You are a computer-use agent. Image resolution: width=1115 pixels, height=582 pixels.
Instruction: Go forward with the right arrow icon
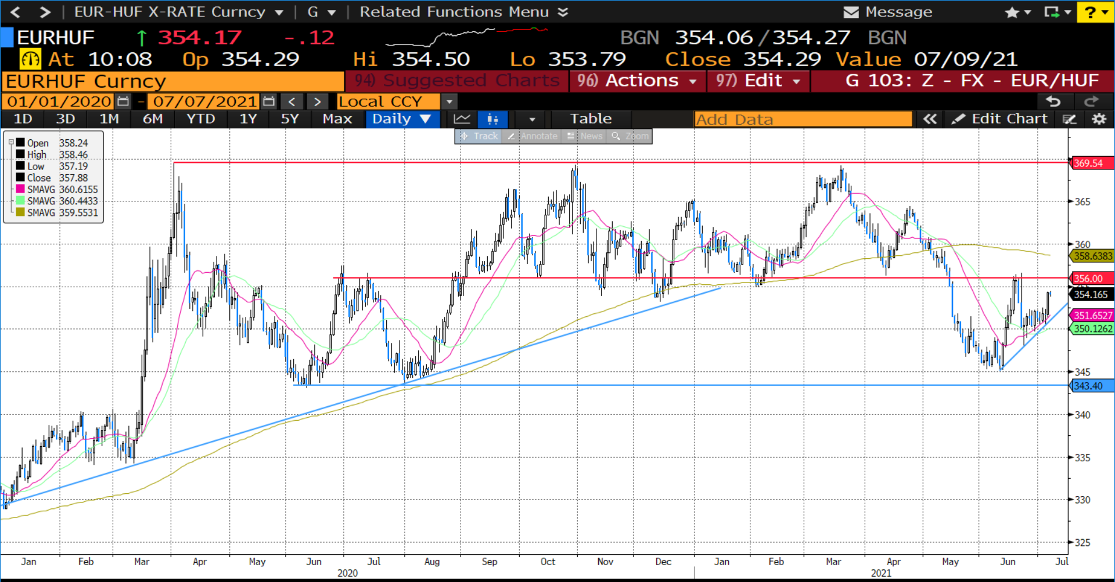(x=45, y=12)
